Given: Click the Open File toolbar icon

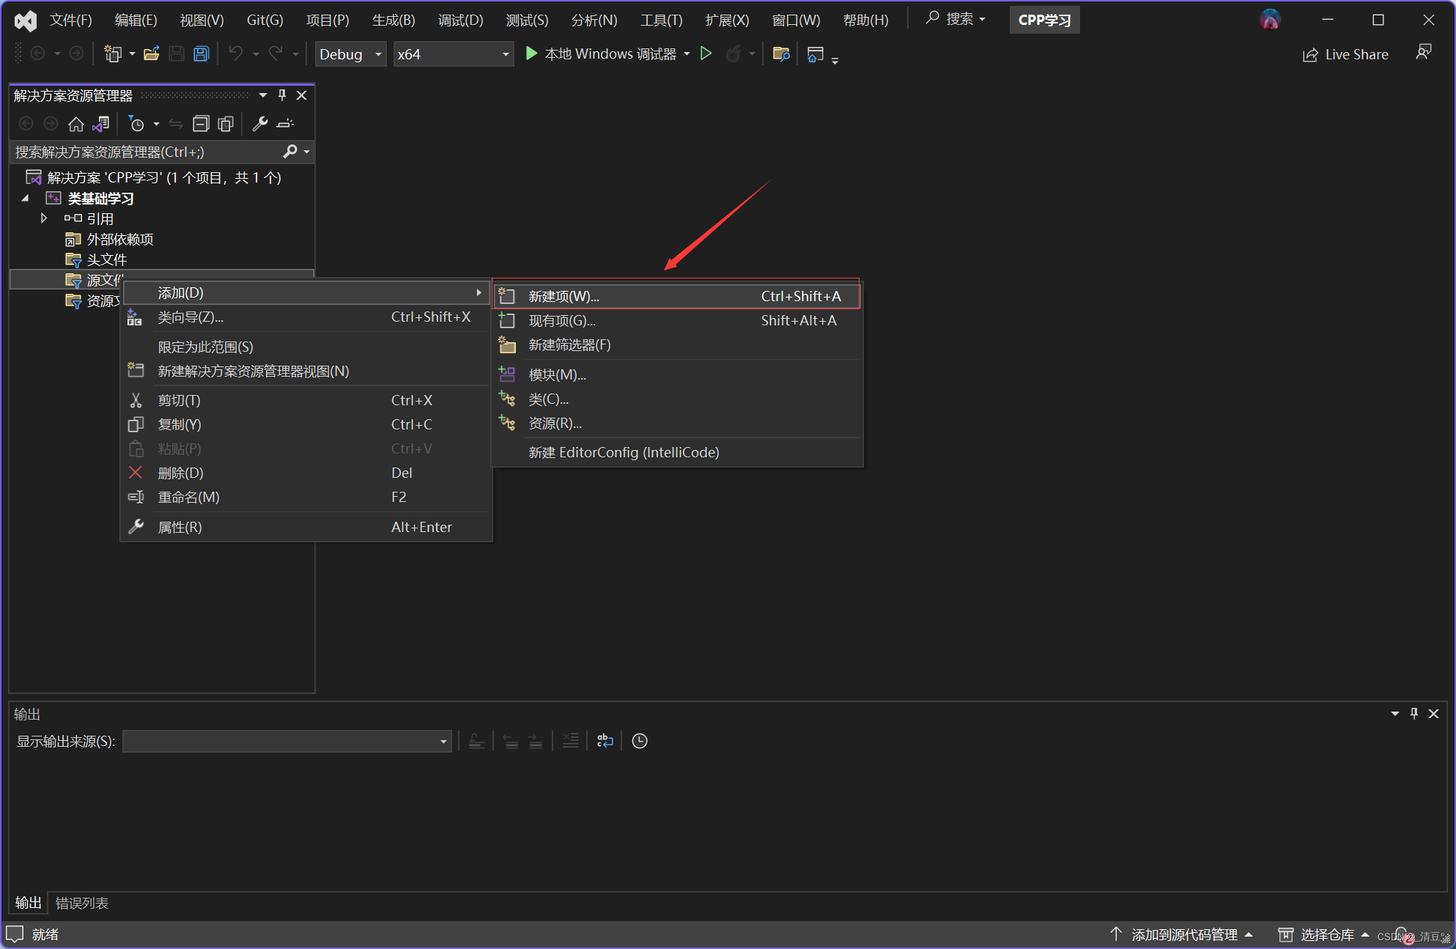Looking at the screenshot, I should pos(152,54).
